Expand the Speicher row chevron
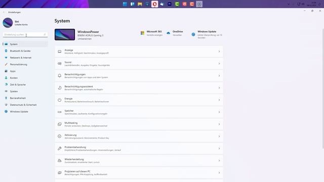The image size is (324, 182). tap(219, 112)
